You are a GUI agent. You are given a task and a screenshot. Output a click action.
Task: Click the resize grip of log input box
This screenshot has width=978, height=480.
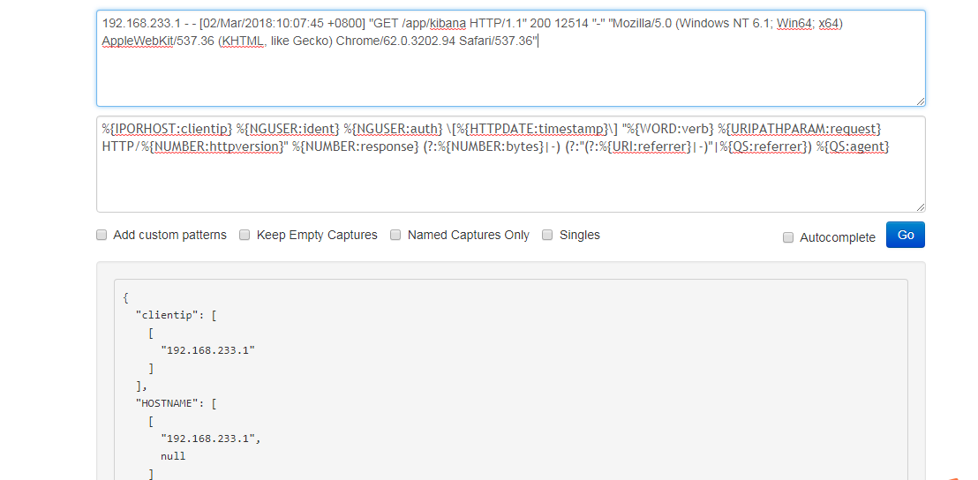pos(921,101)
